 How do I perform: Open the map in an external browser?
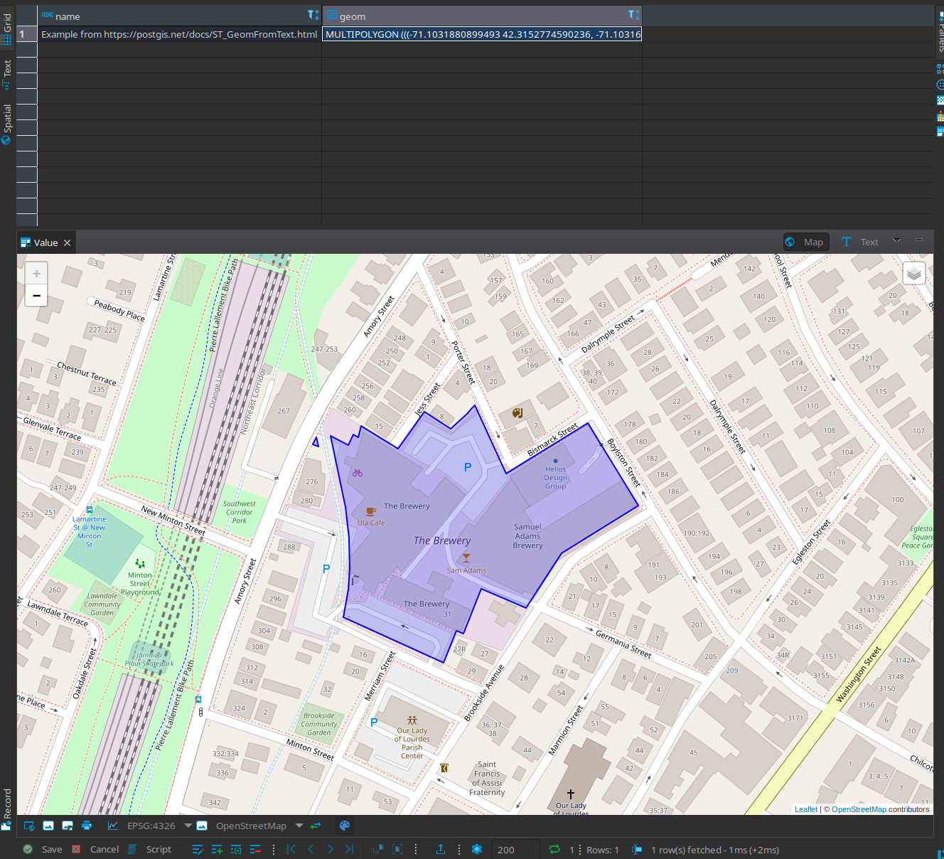coord(29,826)
